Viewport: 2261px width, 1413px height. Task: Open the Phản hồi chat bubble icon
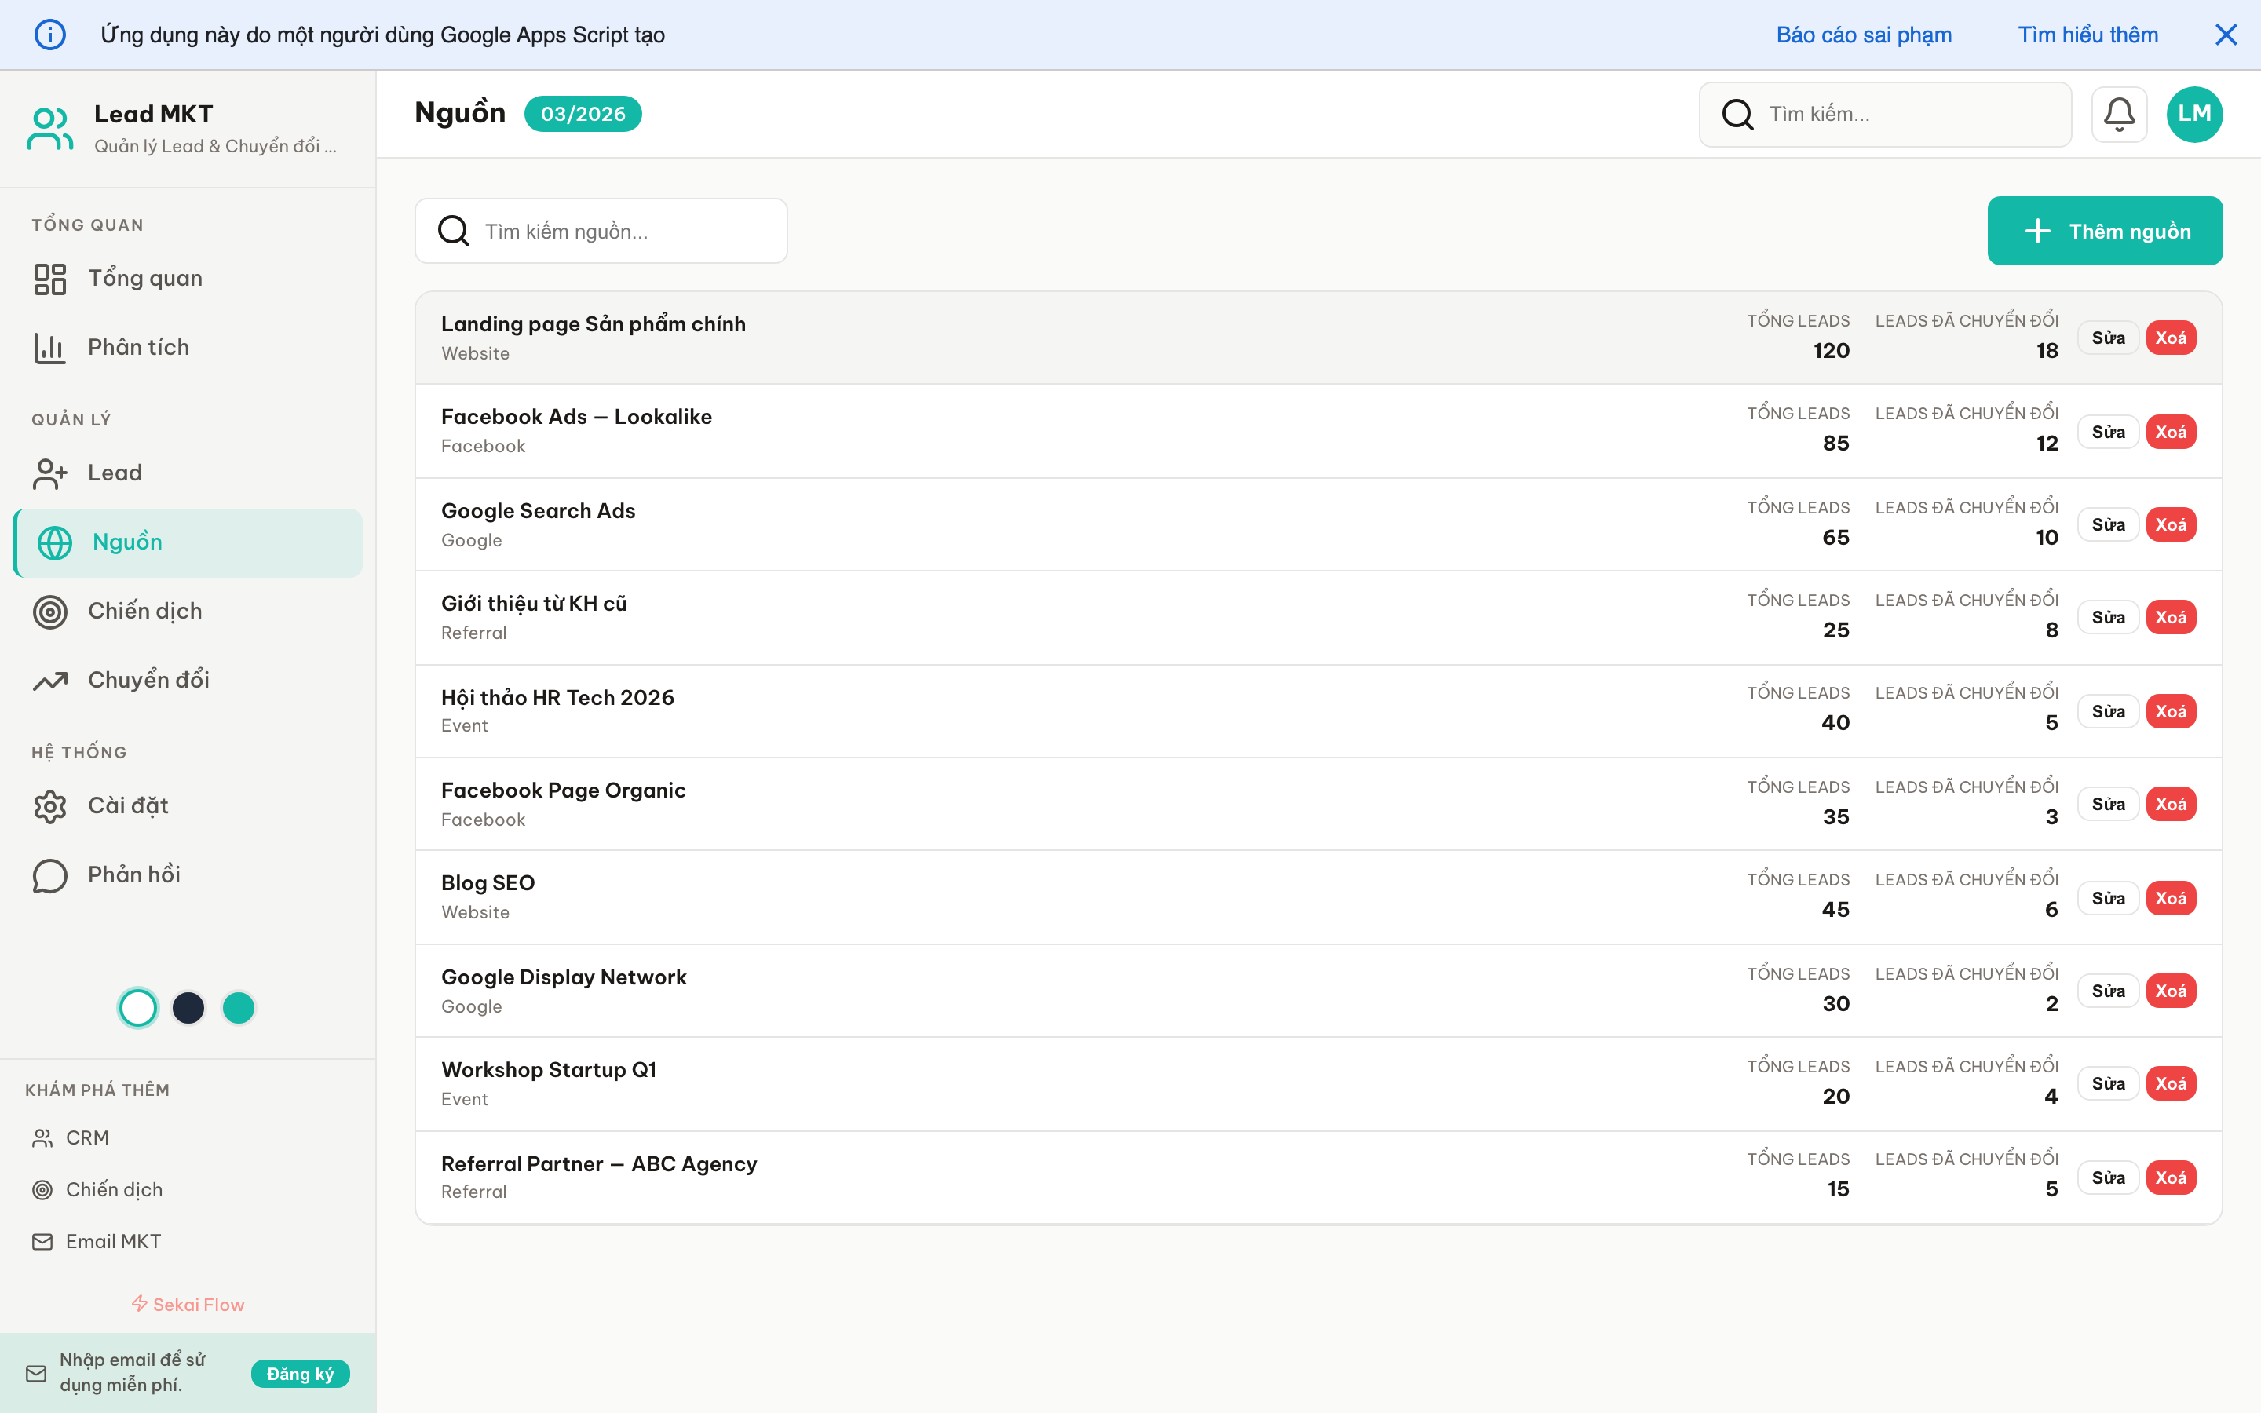pyautogui.click(x=49, y=874)
